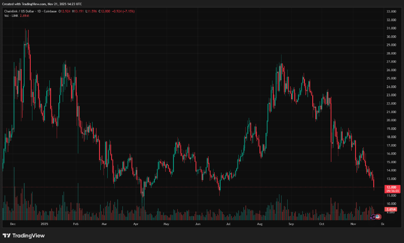Click the TradingView logo icon
404x243 pixels.
(7, 236)
